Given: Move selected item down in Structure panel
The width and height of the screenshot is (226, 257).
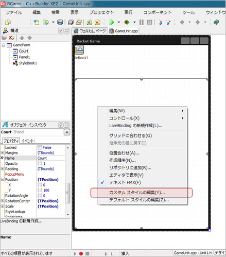Looking at the screenshot, I should coord(30,38).
